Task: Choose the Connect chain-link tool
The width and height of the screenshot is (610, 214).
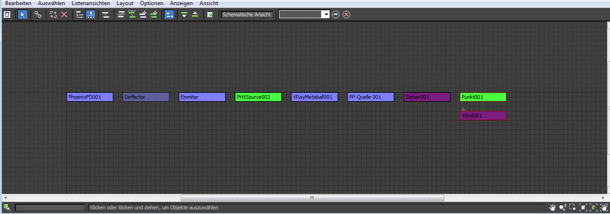Action: pos(38,14)
